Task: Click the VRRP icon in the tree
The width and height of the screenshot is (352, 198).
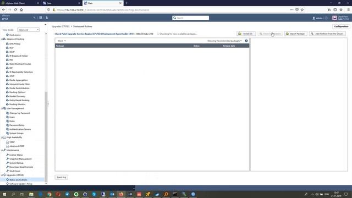Action: click(7, 142)
